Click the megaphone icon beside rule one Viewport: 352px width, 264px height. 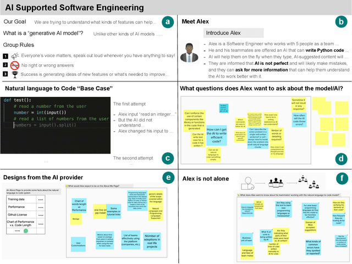tap(15, 56)
